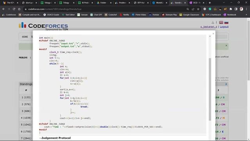Open the Text Editor bookmark

[68, 15]
